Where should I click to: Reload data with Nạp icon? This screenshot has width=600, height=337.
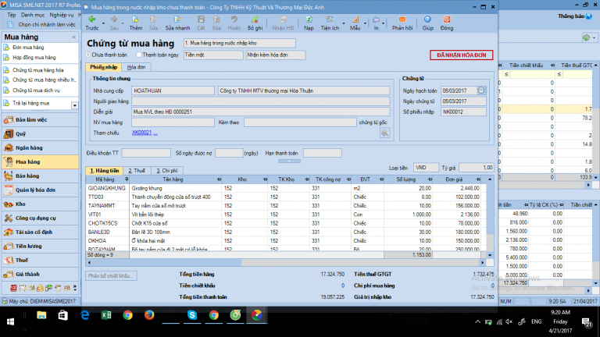tap(309, 23)
